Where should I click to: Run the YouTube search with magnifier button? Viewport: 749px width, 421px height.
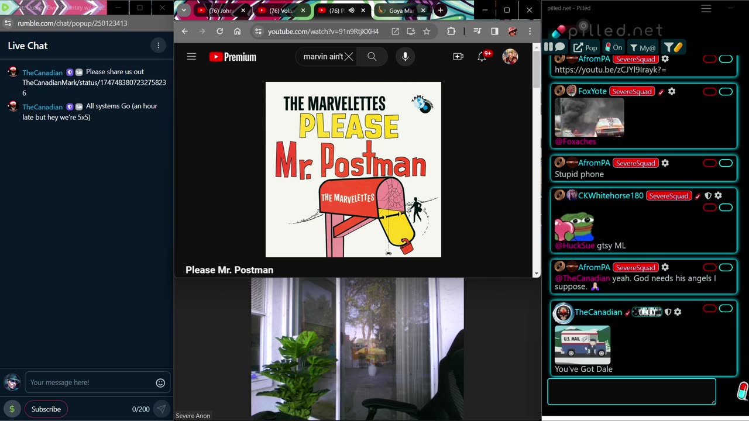[x=372, y=57]
